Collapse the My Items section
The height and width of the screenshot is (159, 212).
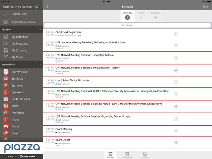(39, 29)
